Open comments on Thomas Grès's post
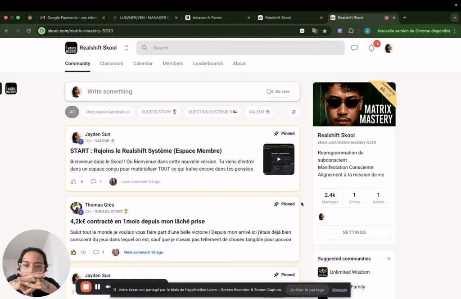 click(x=96, y=252)
